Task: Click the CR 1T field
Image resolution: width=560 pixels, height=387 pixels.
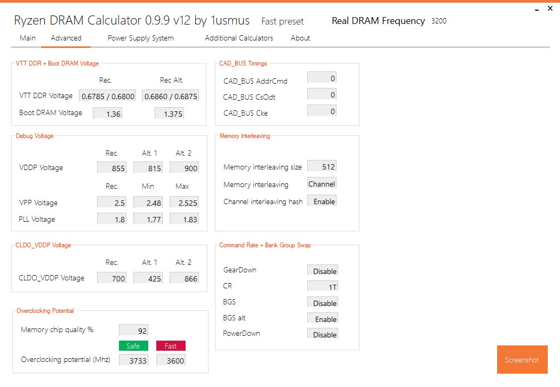Action: pyautogui.click(x=323, y=286)
